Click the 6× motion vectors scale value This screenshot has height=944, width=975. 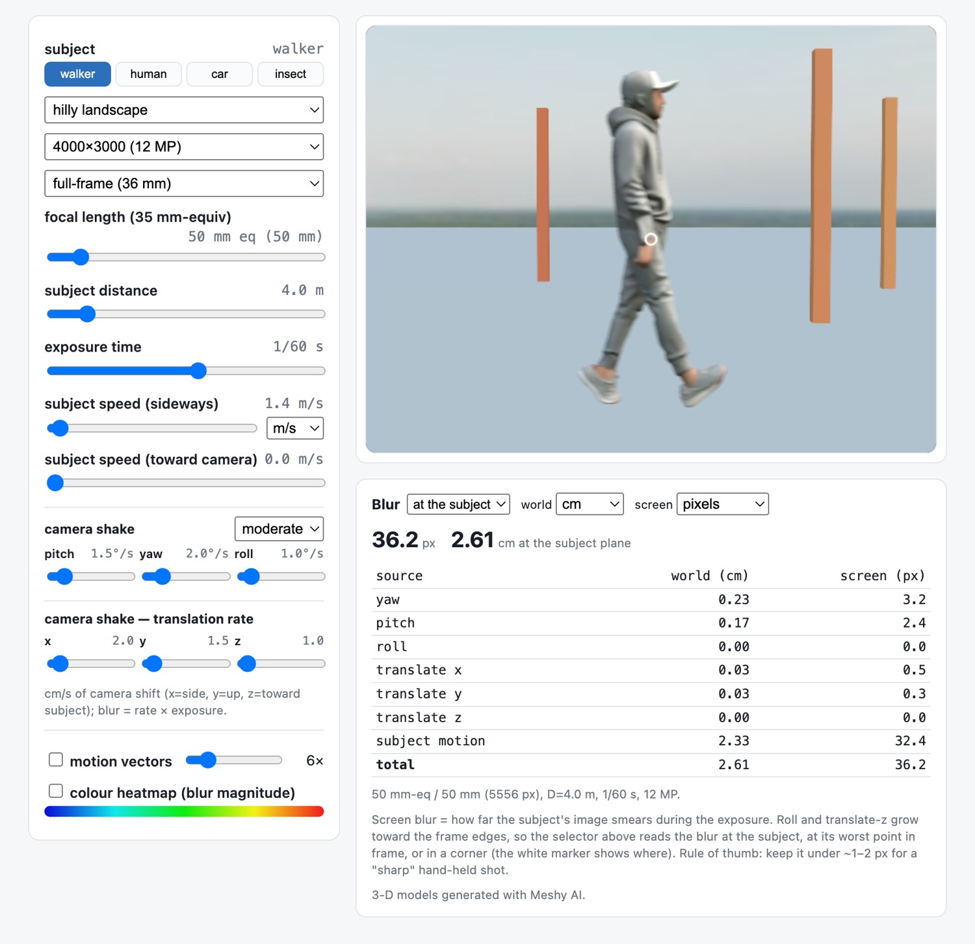pyautogui.click(x=315, y=761)
